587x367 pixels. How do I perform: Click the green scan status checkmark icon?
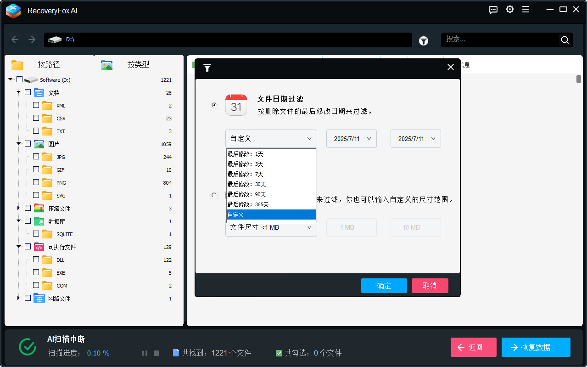(x=27, y=347)
